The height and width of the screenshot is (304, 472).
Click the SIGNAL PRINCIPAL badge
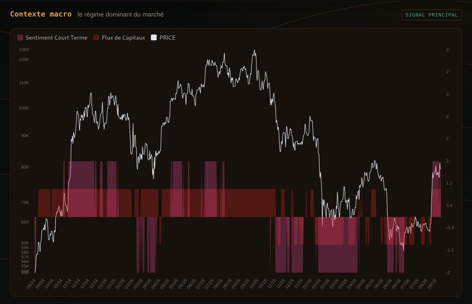point(432,15)
